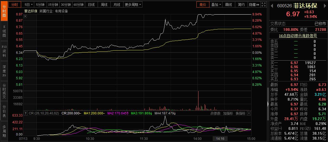Viewport: 328px width, 142px height.
Task: Switch to the 日线 chart
Action: [x=91, y=5]
